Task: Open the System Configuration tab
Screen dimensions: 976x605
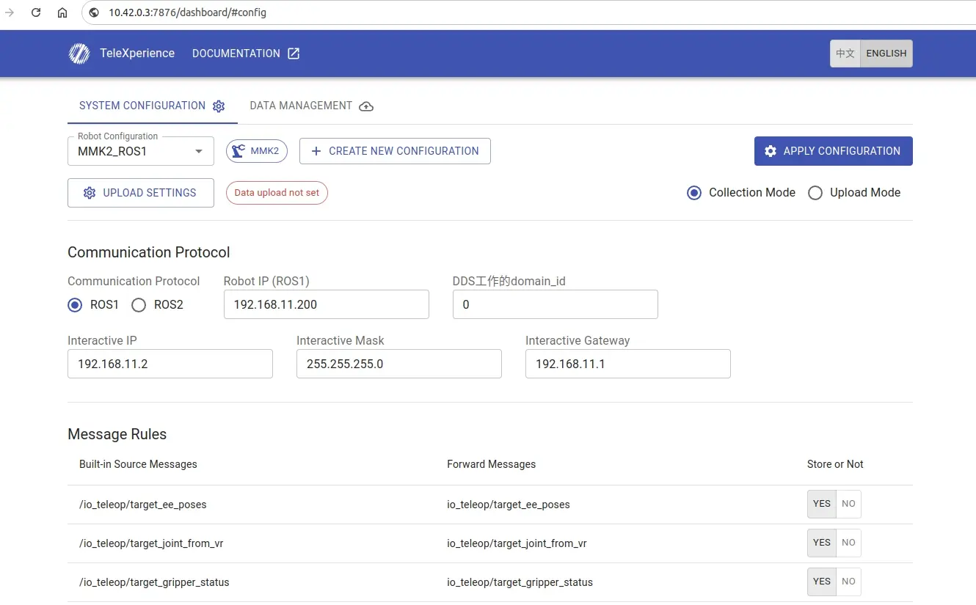Action: [153, 106]
